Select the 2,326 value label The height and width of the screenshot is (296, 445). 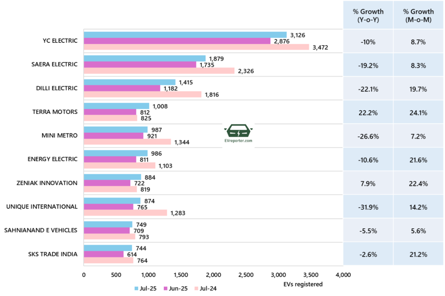click(246, 71)
